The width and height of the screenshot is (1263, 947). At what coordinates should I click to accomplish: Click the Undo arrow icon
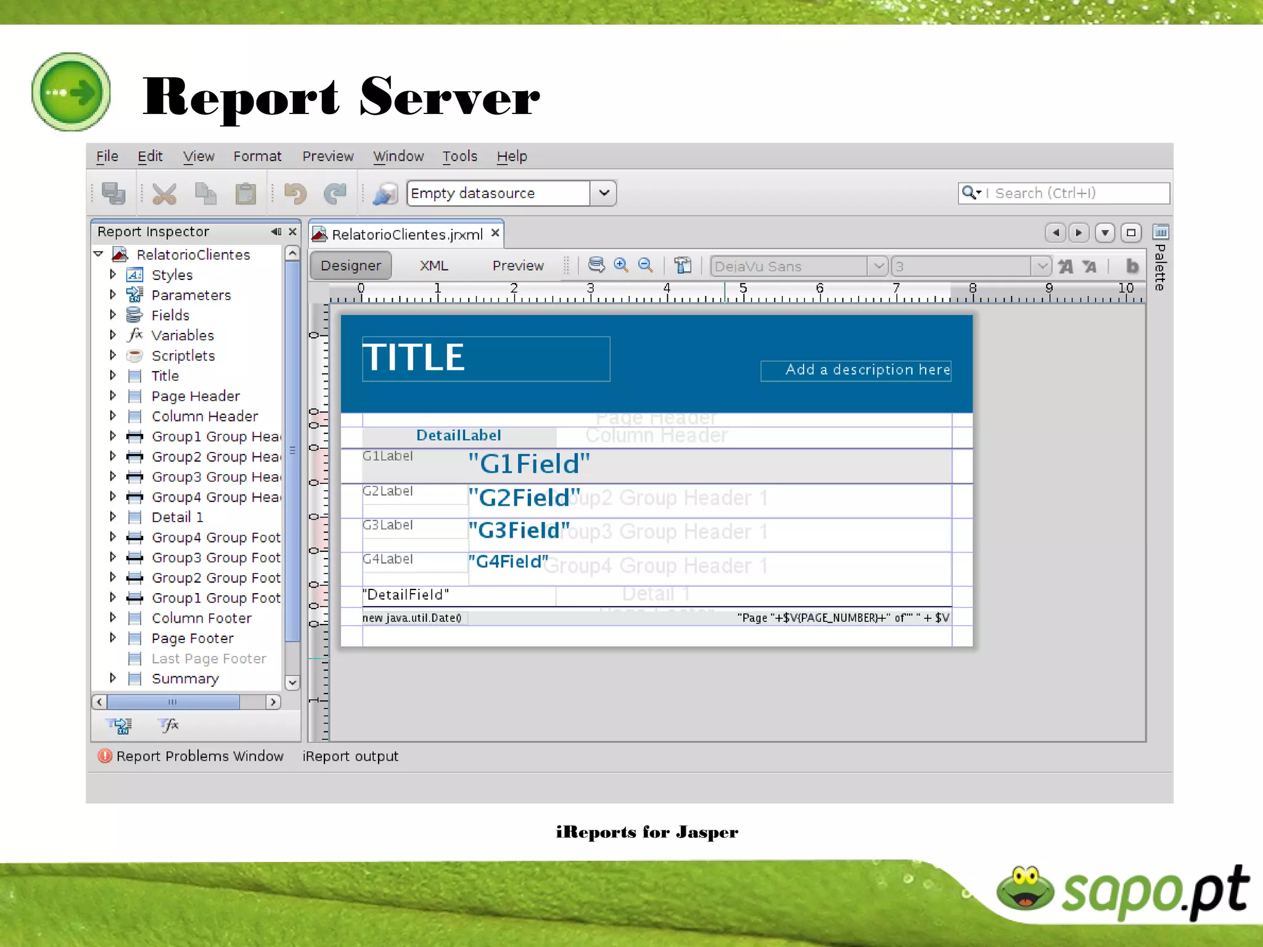pyautogui.click(x=295, y=194)
